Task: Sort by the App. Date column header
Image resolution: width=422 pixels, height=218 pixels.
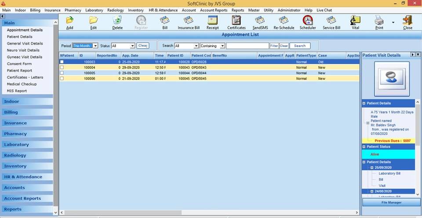Action: coord(137,56)
